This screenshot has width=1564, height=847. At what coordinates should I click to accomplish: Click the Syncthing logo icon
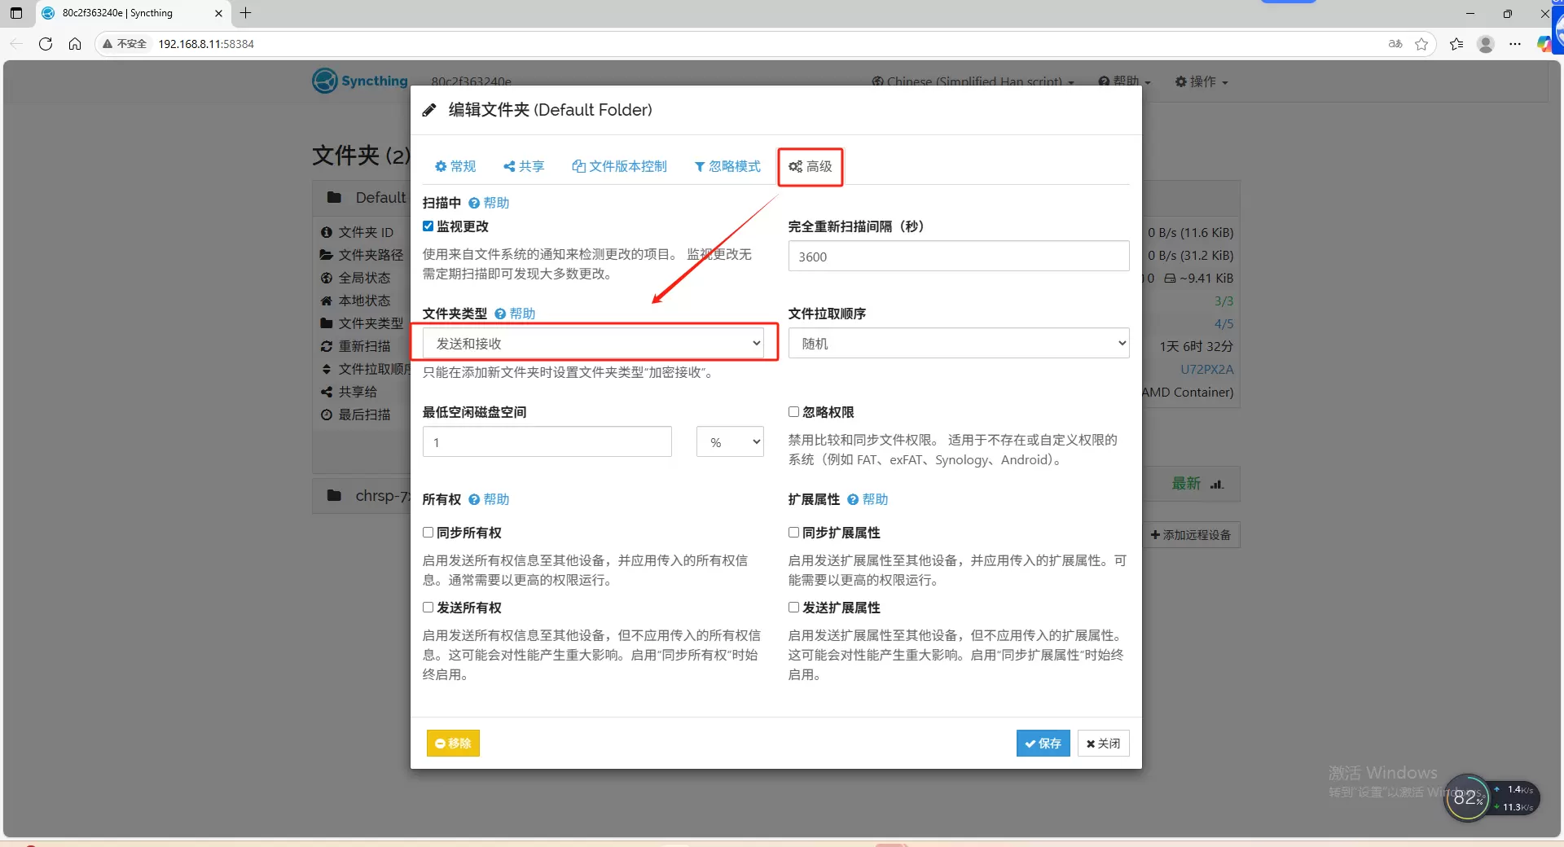coord(325,81)
